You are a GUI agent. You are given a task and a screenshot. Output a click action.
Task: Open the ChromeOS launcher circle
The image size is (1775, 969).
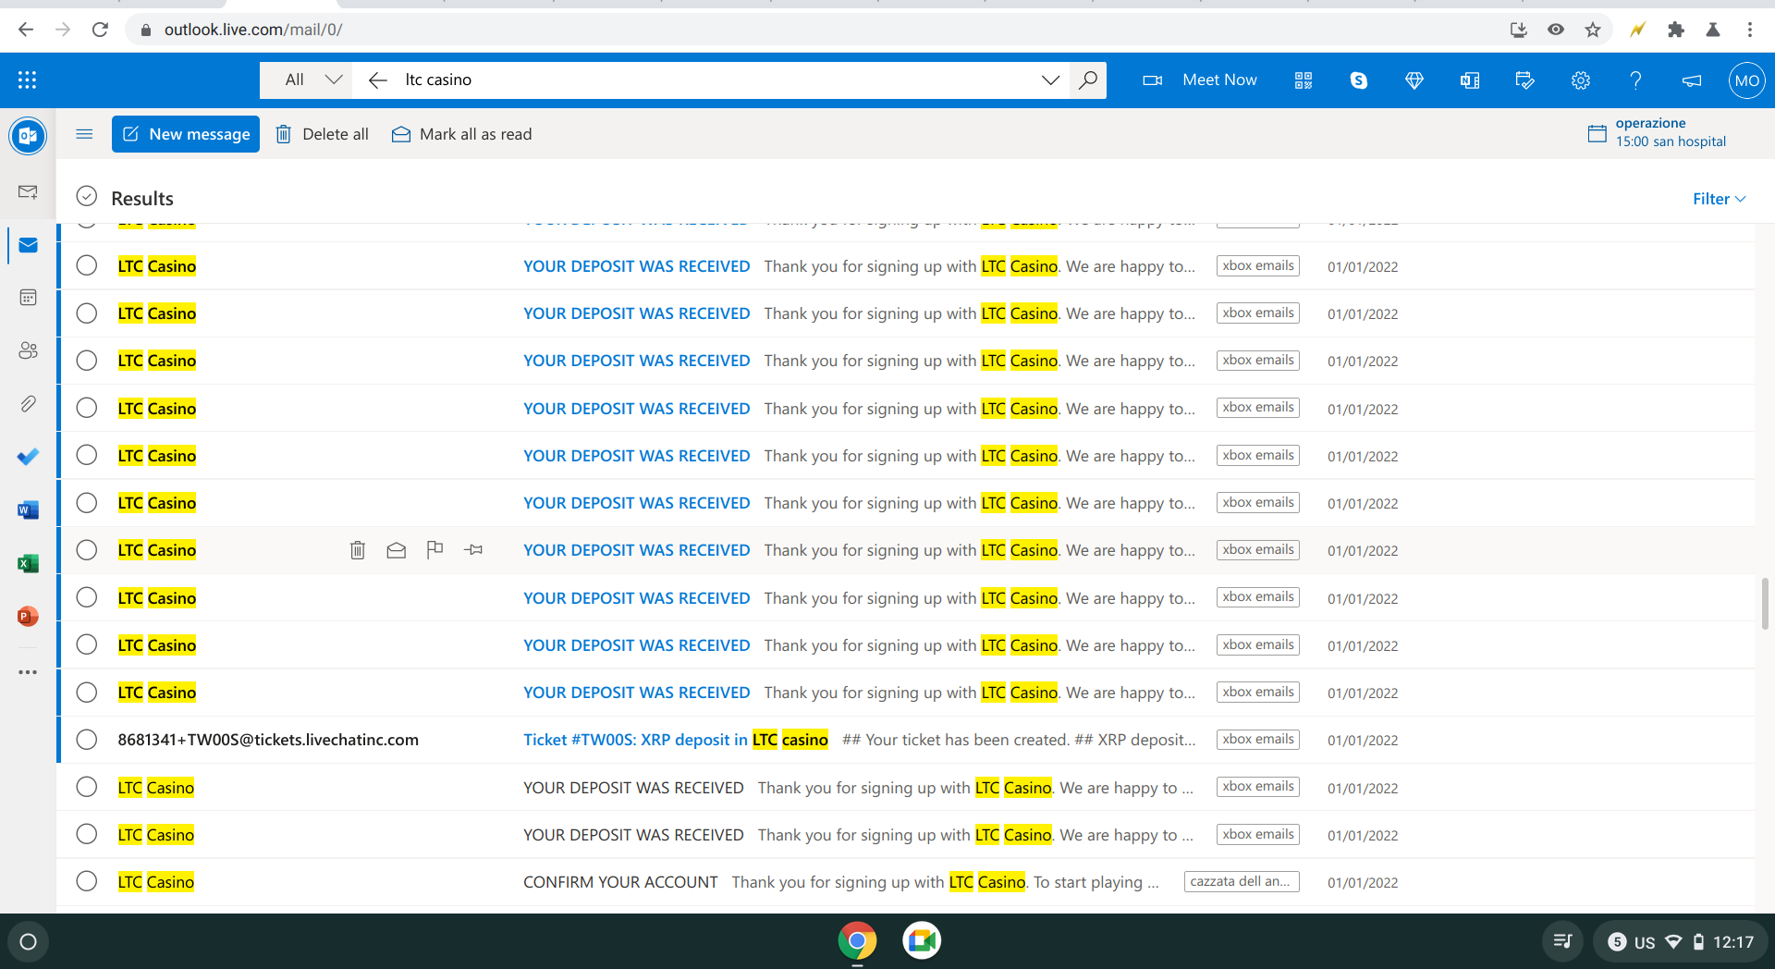point(28,941)
